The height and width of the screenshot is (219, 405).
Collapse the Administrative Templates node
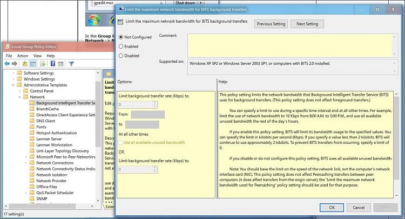point(13,85)
